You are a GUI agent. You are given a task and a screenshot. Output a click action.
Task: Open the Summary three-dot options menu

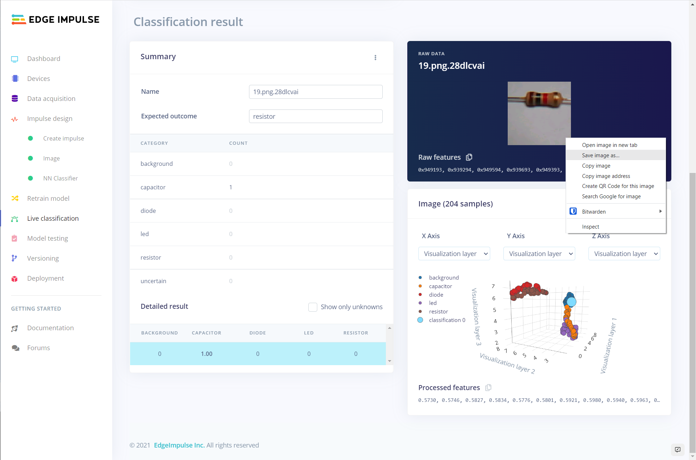(x=375, y=57)
